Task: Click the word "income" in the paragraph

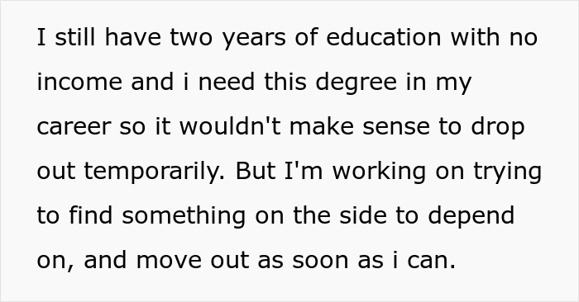Action: point(79,82)
